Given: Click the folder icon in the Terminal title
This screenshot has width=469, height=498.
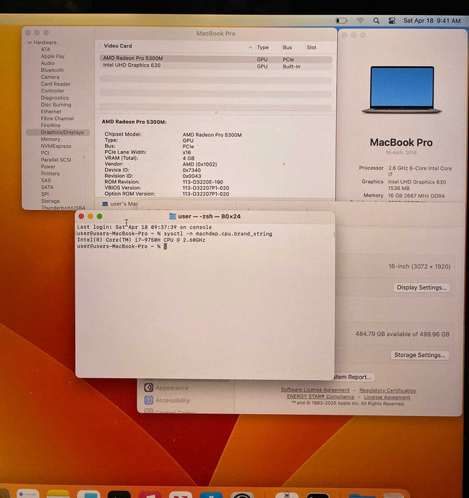Looking at the screenshot, I should pyautogui.click(x=173, y=216).
